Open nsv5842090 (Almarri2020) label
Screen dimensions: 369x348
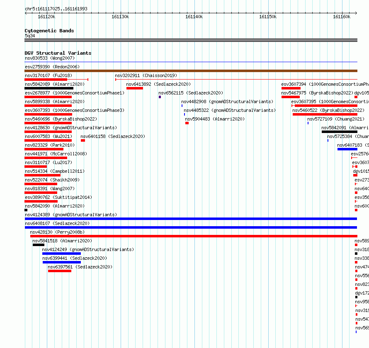[x=55, y=206]
